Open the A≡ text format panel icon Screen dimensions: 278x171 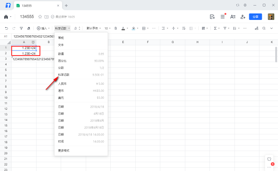(x=233, y=17)
